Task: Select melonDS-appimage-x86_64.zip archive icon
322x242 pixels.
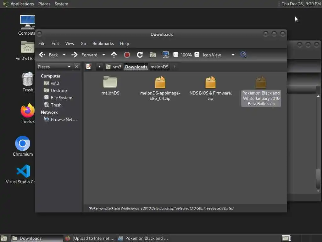Action: pos(160,82)
